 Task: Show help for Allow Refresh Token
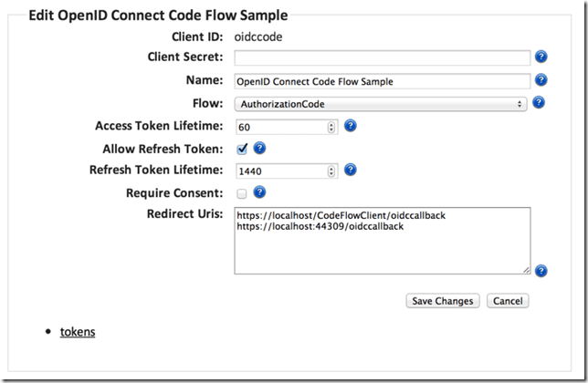click(259, 148)
